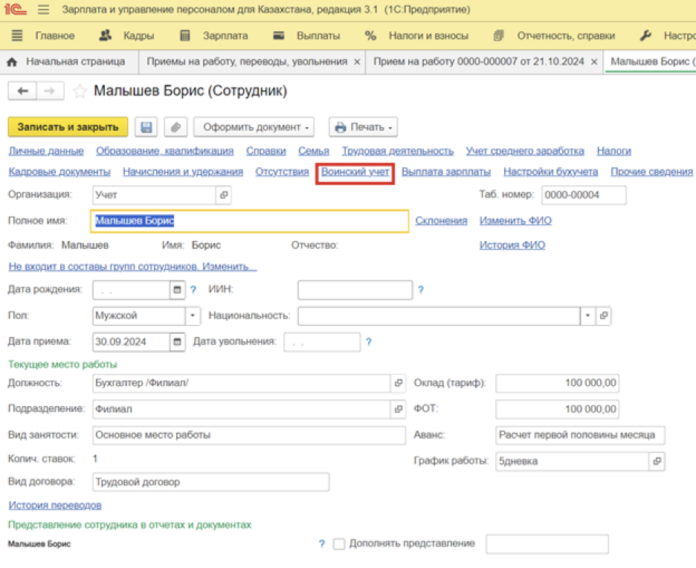The image size is (696, 568).
Task: Open История переводов link
Action: point(55,505)
